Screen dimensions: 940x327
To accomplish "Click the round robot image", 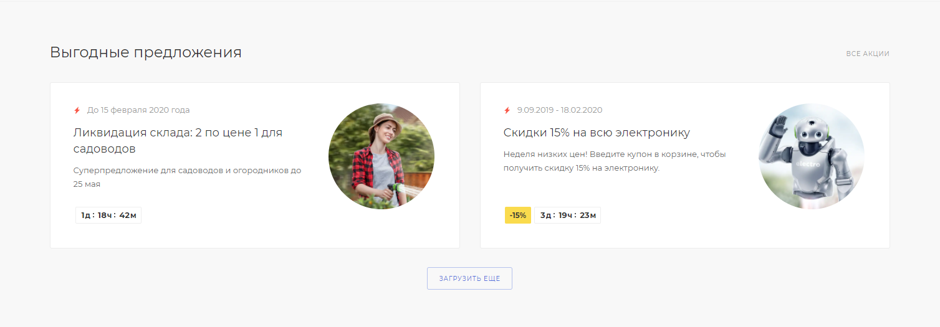I will click(x=812, y=156).
